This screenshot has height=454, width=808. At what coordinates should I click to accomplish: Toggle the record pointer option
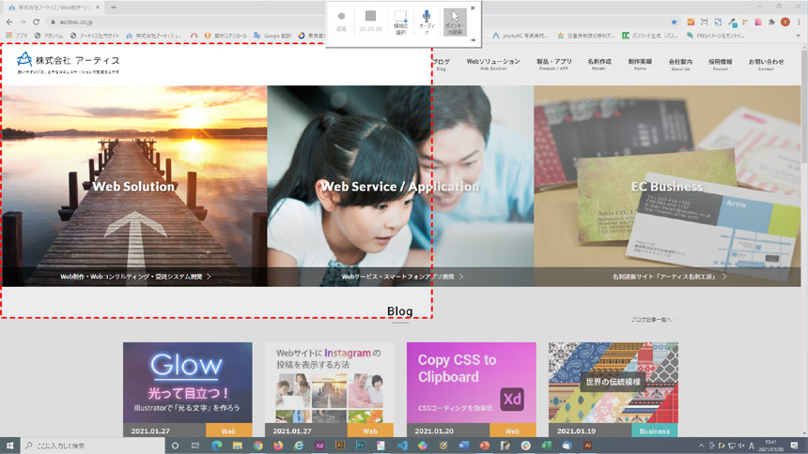coord(455,23)
